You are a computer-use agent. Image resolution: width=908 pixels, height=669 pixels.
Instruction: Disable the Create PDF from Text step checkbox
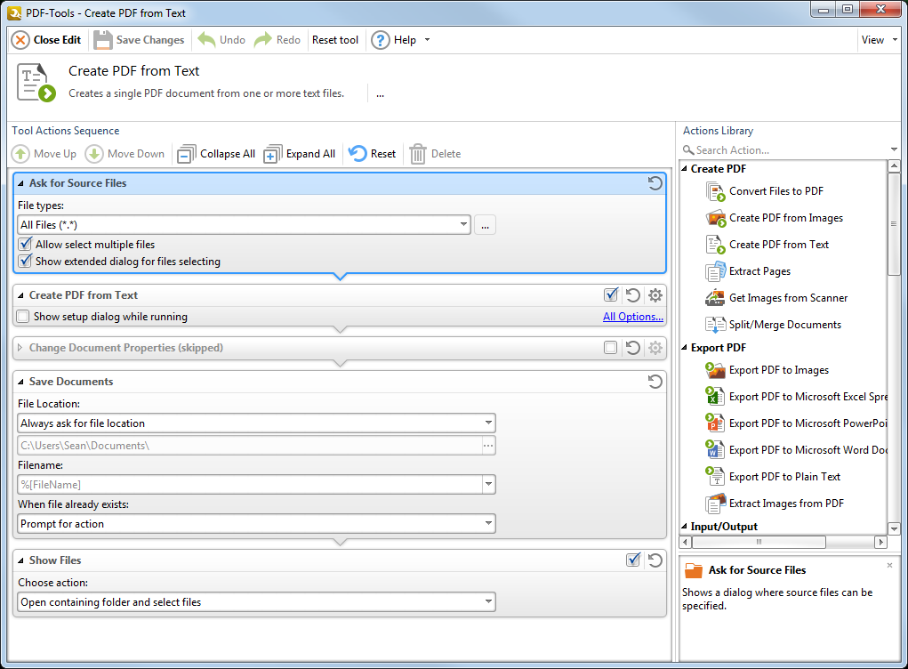(x=611, y=294)
